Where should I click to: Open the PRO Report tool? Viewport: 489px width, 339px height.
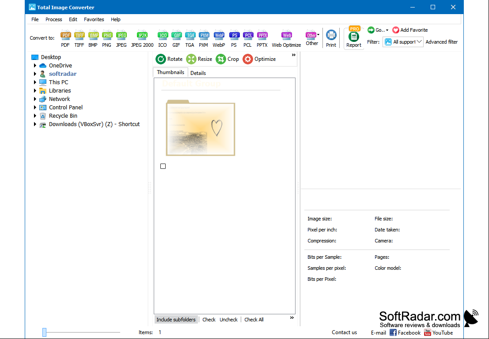tap(354, 37)
